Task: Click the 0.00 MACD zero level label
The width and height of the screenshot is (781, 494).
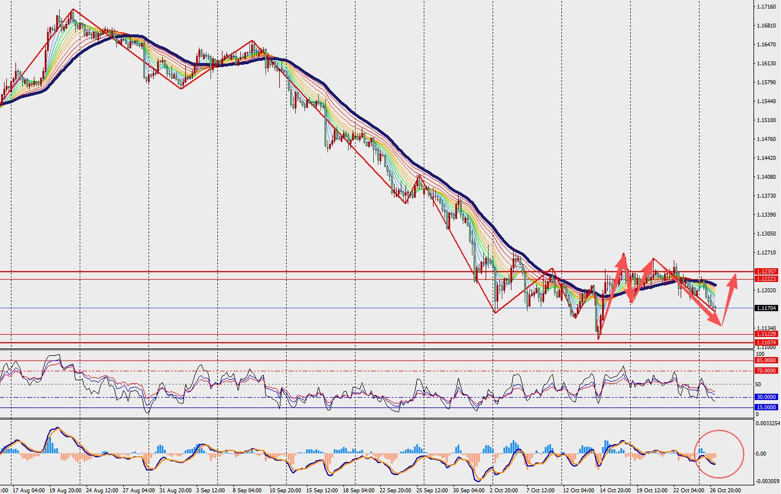Action: pos(762,454)
